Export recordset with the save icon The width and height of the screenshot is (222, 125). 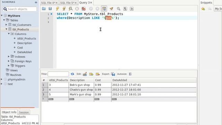pos(113,74)
